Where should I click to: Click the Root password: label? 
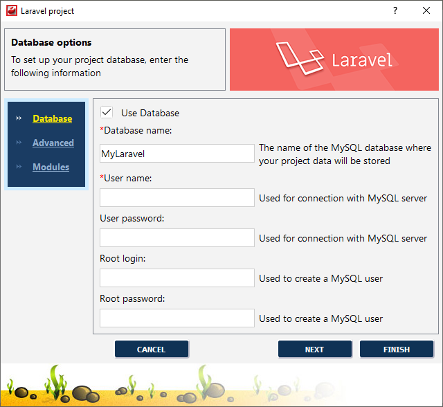tap(132, 298)
